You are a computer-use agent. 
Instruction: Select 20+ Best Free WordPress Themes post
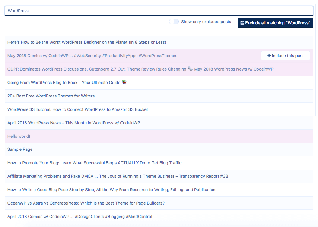click(51, 96)
